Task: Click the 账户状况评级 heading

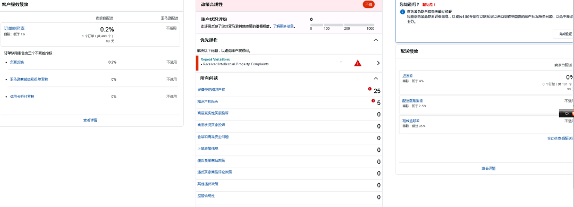Action: click(x=214, y=20)
